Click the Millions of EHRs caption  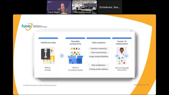48,69
